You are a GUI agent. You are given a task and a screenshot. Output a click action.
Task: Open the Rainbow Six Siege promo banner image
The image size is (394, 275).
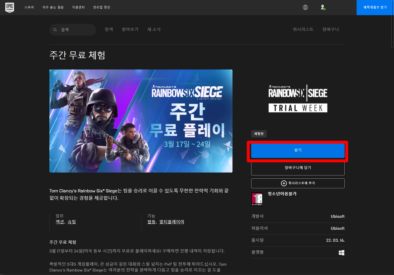coord(141,121)
